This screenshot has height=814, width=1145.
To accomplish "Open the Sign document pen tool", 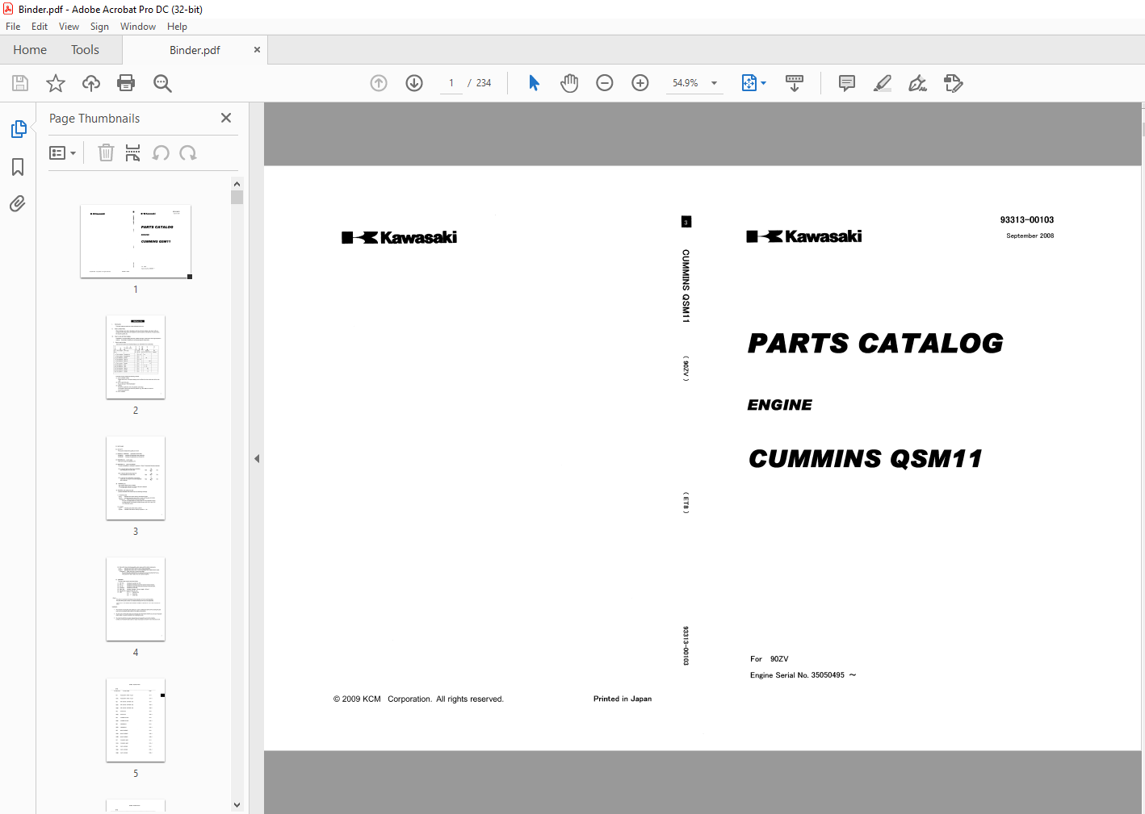I will (x=918, y=83).
